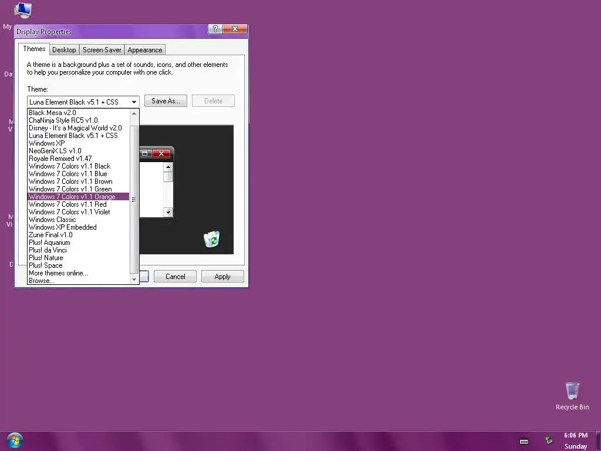Switch to the Themes tab
This screenshot has height=451, width=601.
click(34, 49)
